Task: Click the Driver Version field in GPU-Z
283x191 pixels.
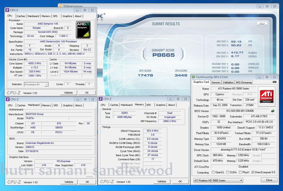Action: (x=243, y=150)
